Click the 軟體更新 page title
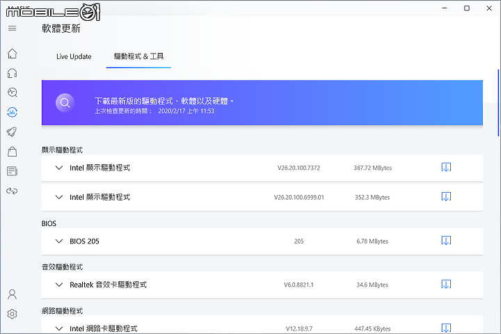Viewport: 501px width, 334px height. 61,29
